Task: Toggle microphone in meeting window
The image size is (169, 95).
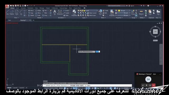Action: (x=147, y=85)
